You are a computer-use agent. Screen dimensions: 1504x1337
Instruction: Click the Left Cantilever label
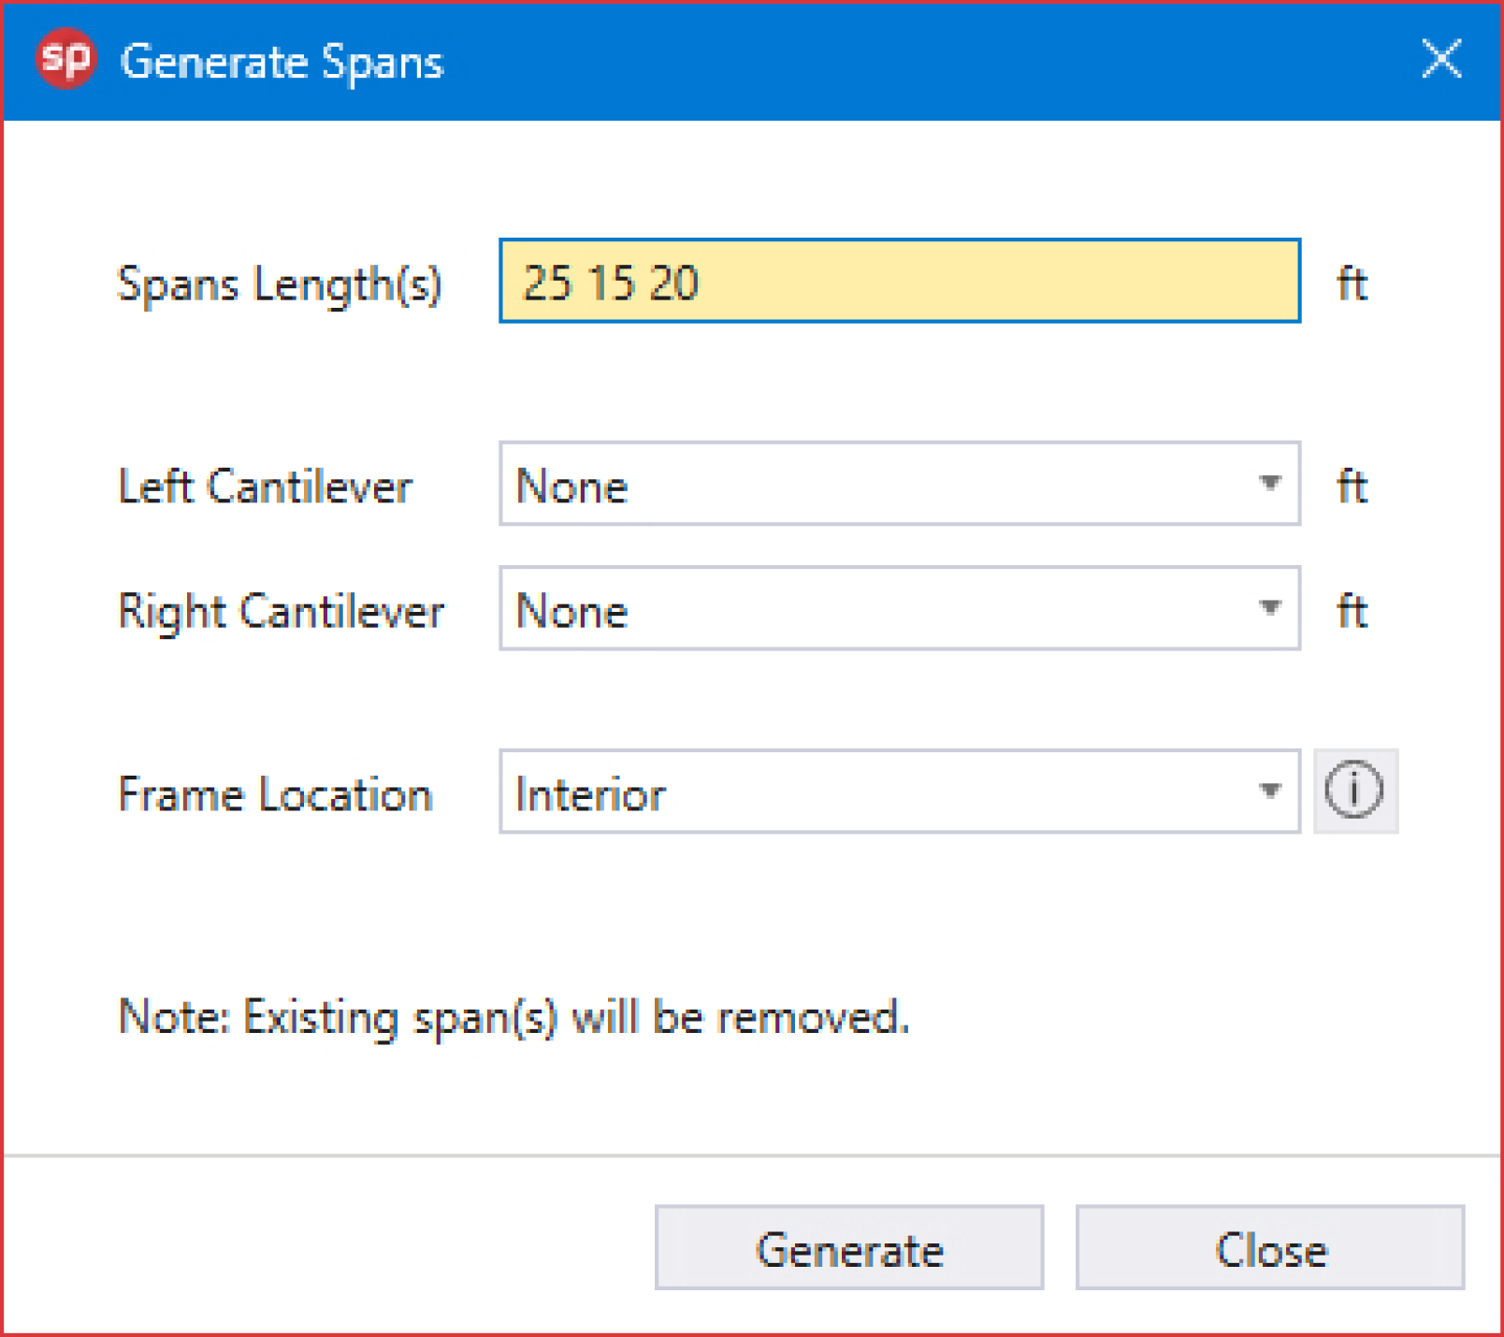(265, 487)
